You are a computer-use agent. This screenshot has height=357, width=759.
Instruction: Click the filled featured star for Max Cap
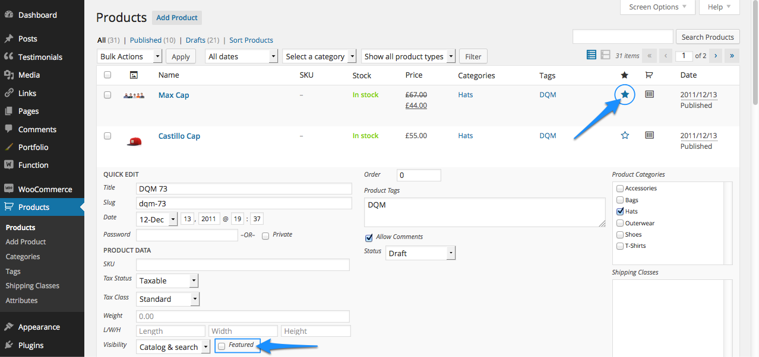click(624, 95)
